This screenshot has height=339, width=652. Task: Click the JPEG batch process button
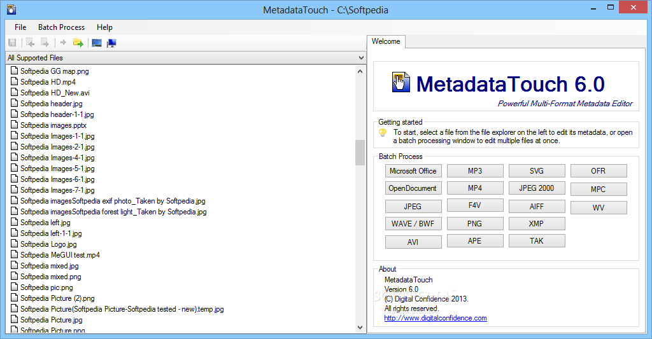click(x=413, y=207)
